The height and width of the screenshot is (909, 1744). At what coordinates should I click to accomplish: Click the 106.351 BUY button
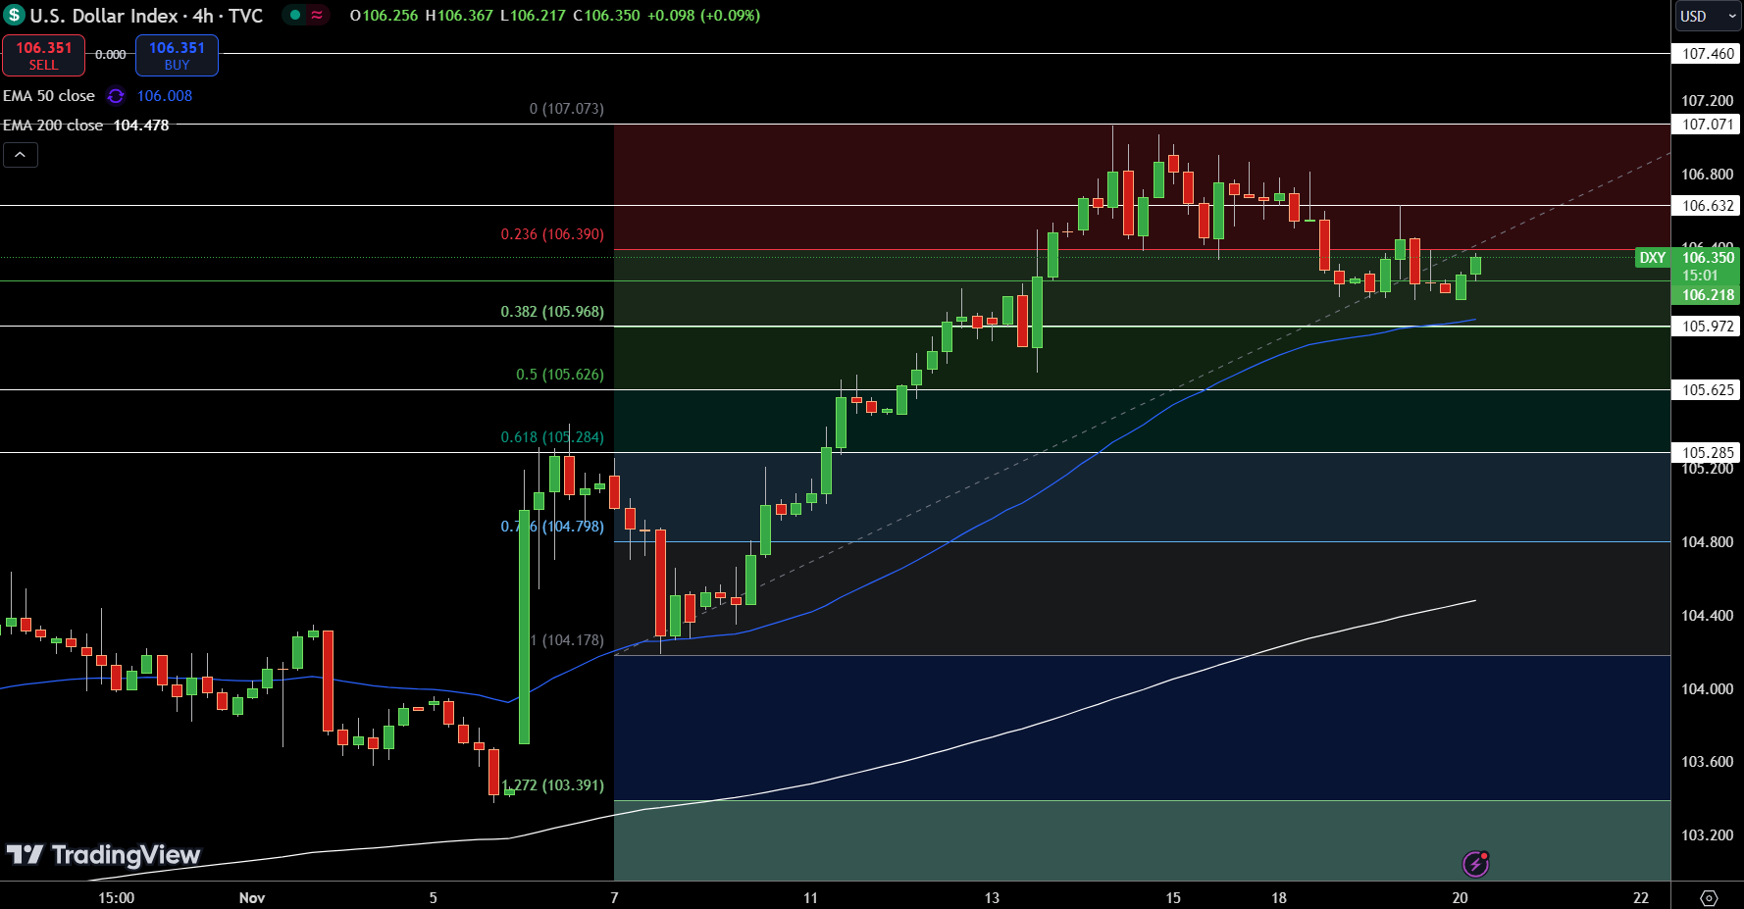coord(177,56)
